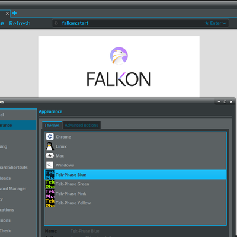The width and height of the screenshot is (237, 237).
Task: Click the Tek-Phase Pink theme thumbnail
Action: click(x=50, y=194)
